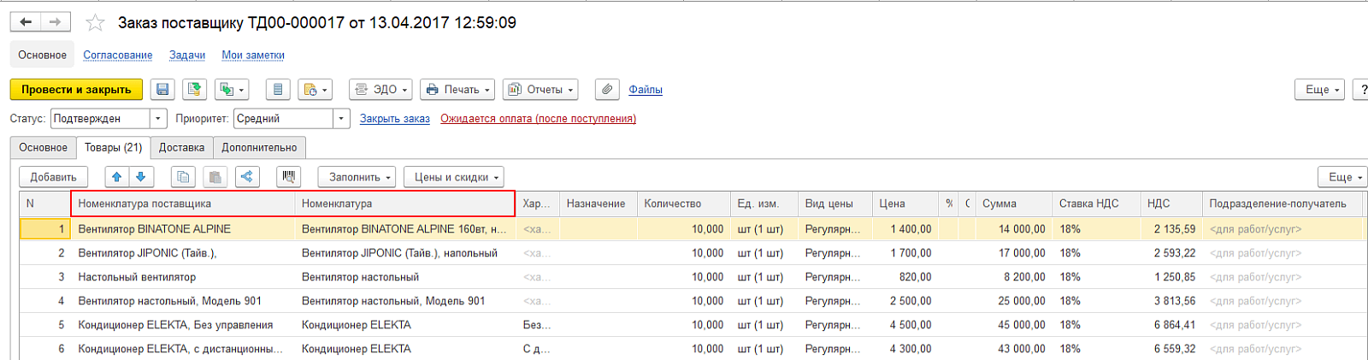Move row down with the blue down arrow

(141, 177)
